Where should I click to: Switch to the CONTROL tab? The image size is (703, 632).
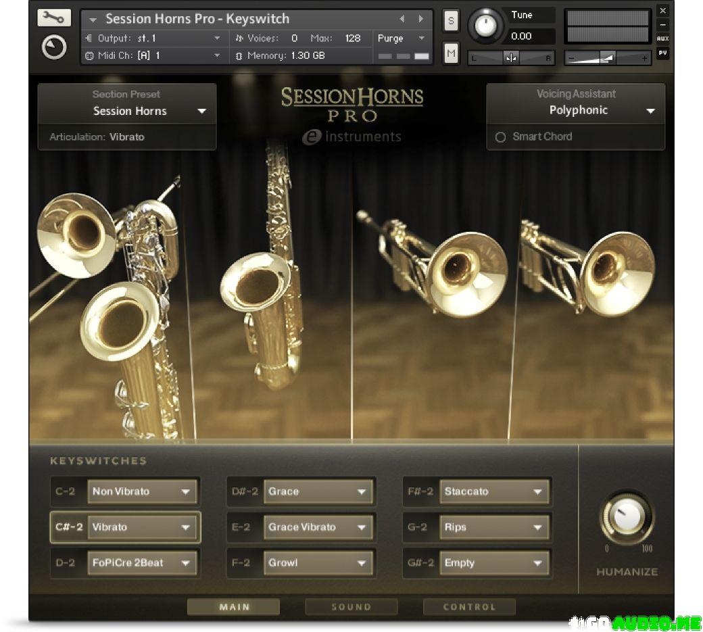pos(469,607)
